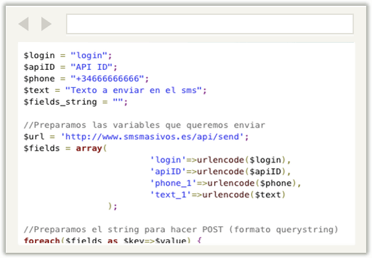The image size is (372, 258).
Task: Select the $fields_string = ""; line
Action: click(x=76, y=102)
